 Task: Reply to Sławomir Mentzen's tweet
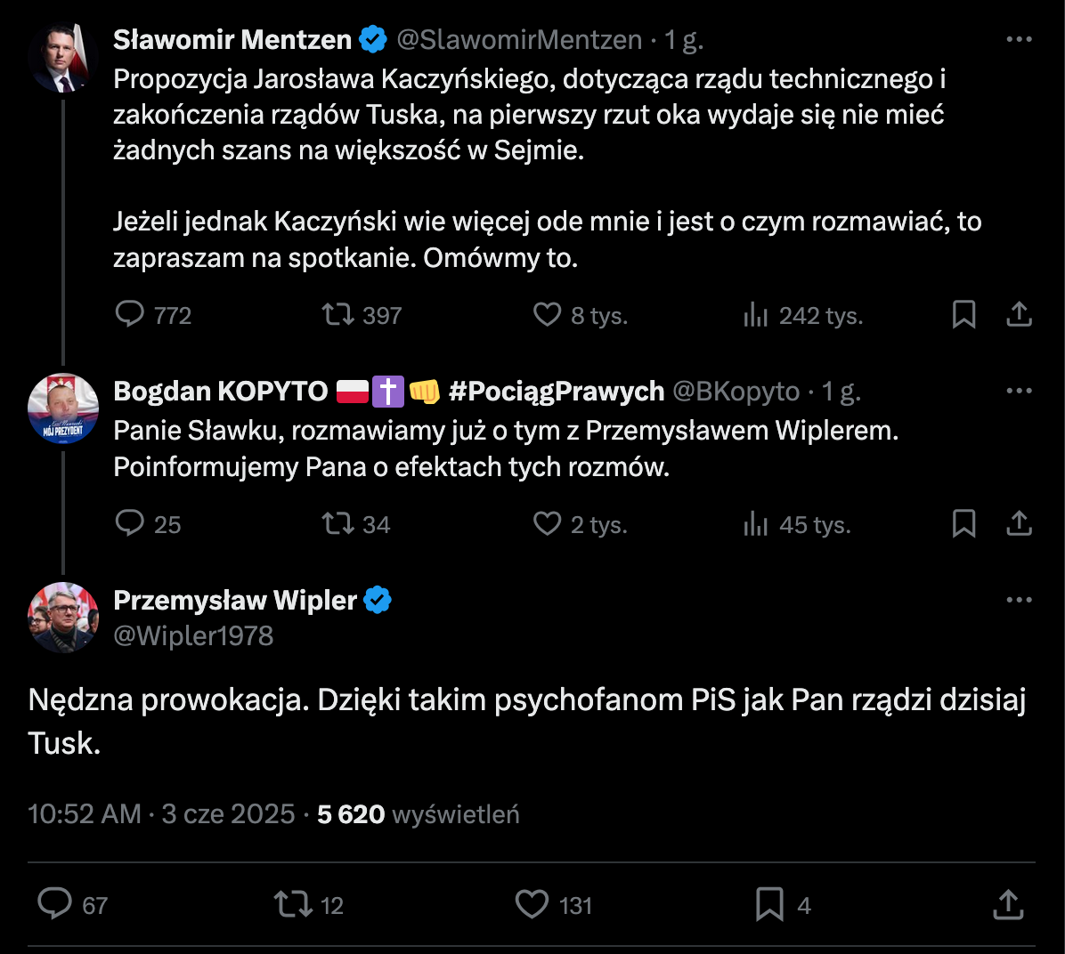click(x=130, y=315)
